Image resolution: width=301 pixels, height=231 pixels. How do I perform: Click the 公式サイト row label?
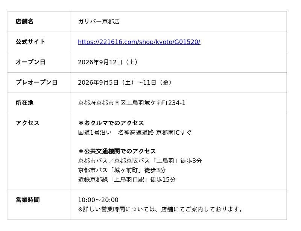click(x=30, y=42)
